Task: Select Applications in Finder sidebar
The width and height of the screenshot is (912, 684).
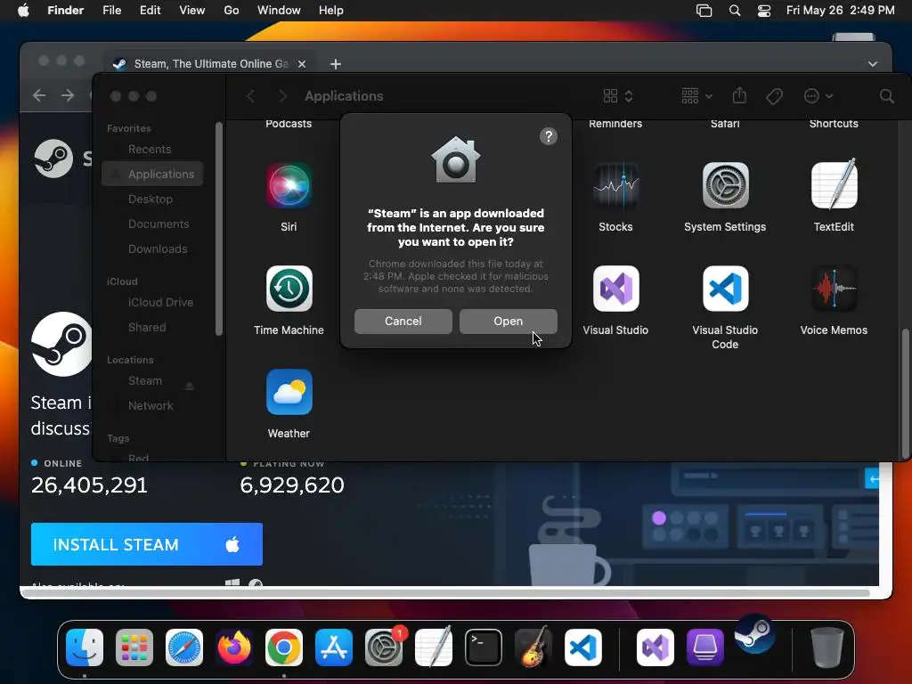Action: coord(151,174)
